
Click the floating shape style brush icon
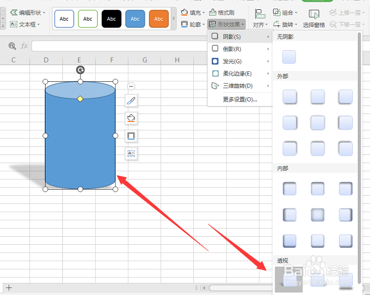tap(131, 101)
